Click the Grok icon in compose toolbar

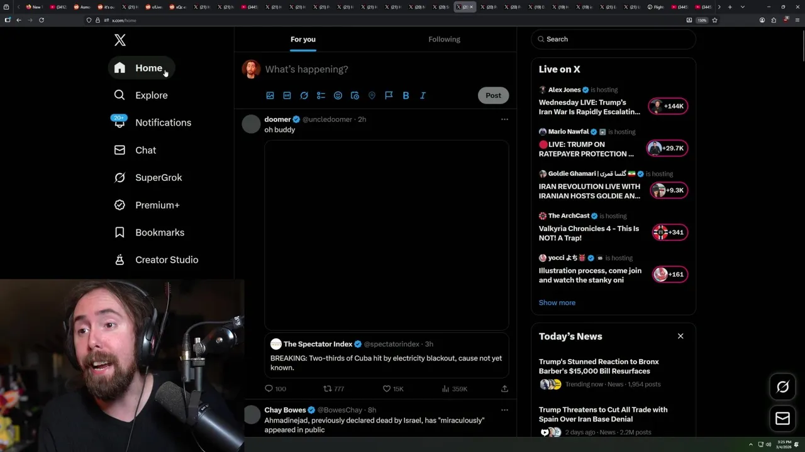click(304, 95)
